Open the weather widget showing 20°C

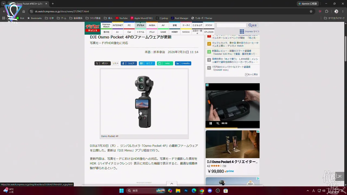pyautogui.click(x=9, y=190)
